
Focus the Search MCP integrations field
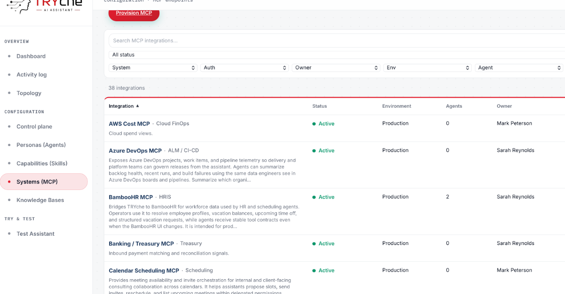click(337, 41)
